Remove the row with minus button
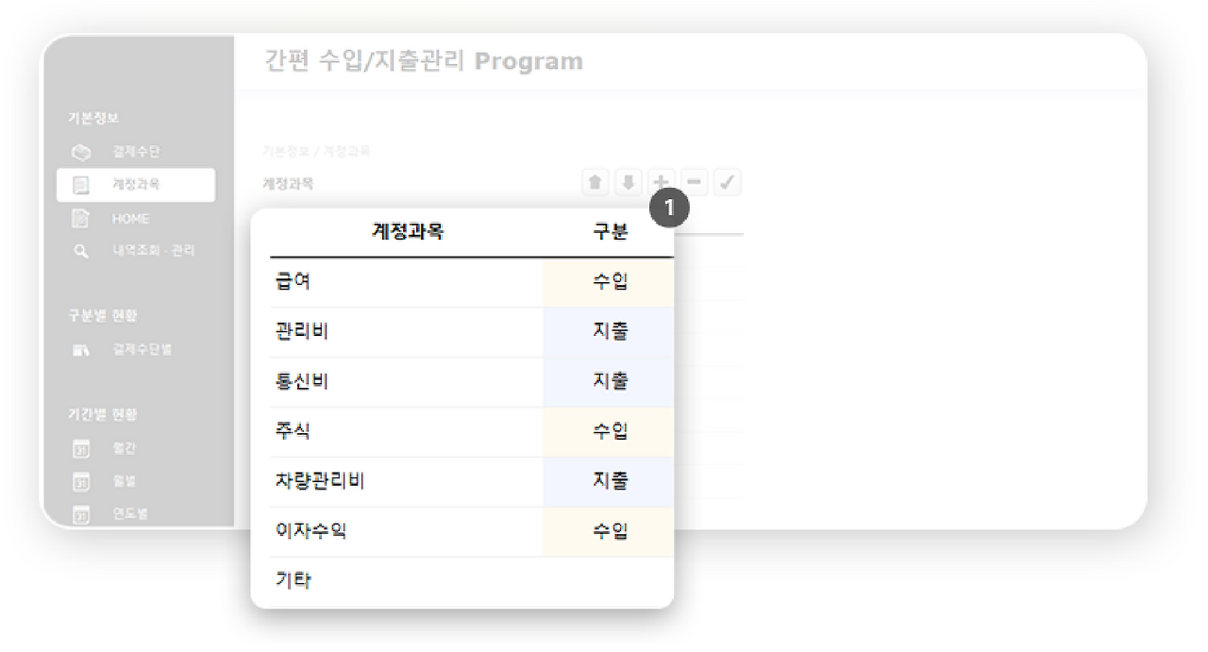Viewport: 1208px width, 652px height. pyautogui.click(x=694, y=183)
